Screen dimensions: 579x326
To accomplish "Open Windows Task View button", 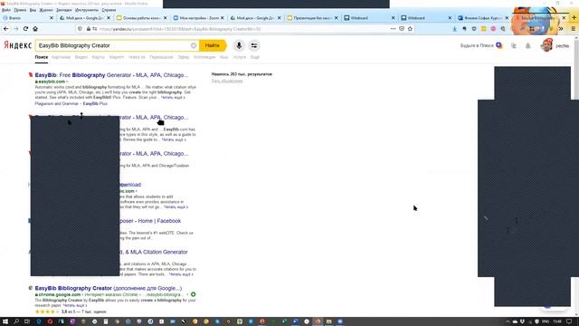I will point(27,321).
